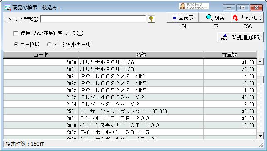The height and width of the screenshot is (151, 267).
Task: Select the row with code P021
Action: (x=130, y=76)
